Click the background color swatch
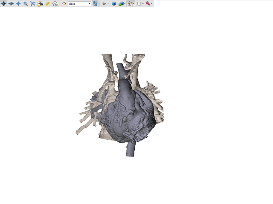Screen dimensions: 273x204 coord(139,4)
